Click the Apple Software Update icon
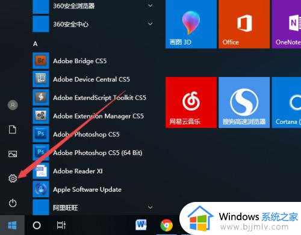The image size is (301, 235). pos(41,189)
